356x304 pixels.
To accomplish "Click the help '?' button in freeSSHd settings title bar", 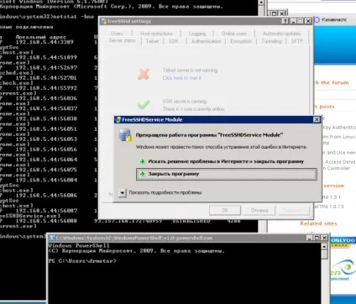I will click(285, 21).
